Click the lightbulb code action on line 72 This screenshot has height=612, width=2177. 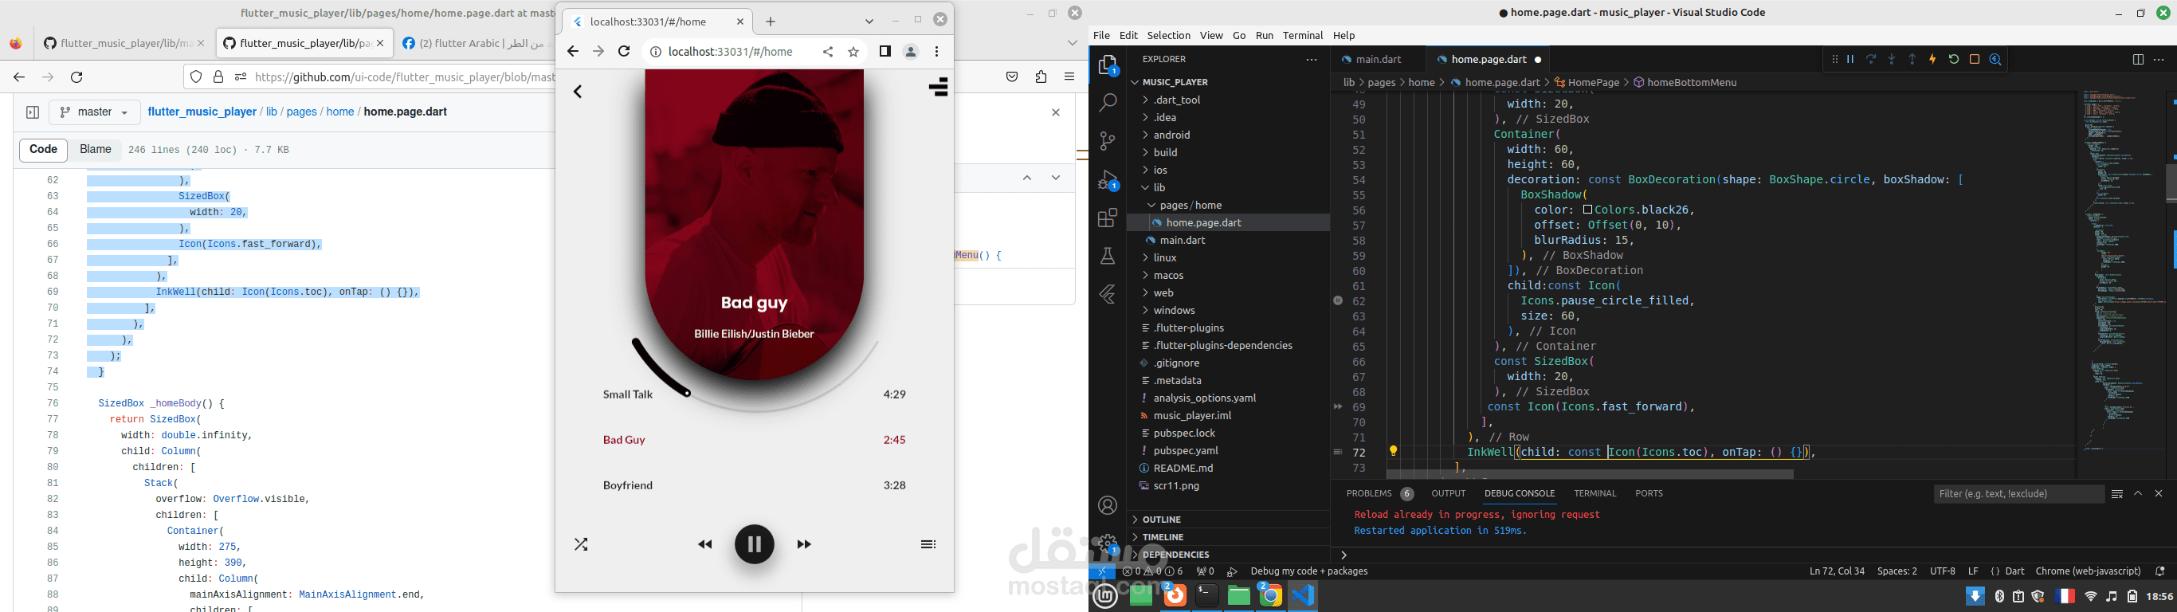1394,451
